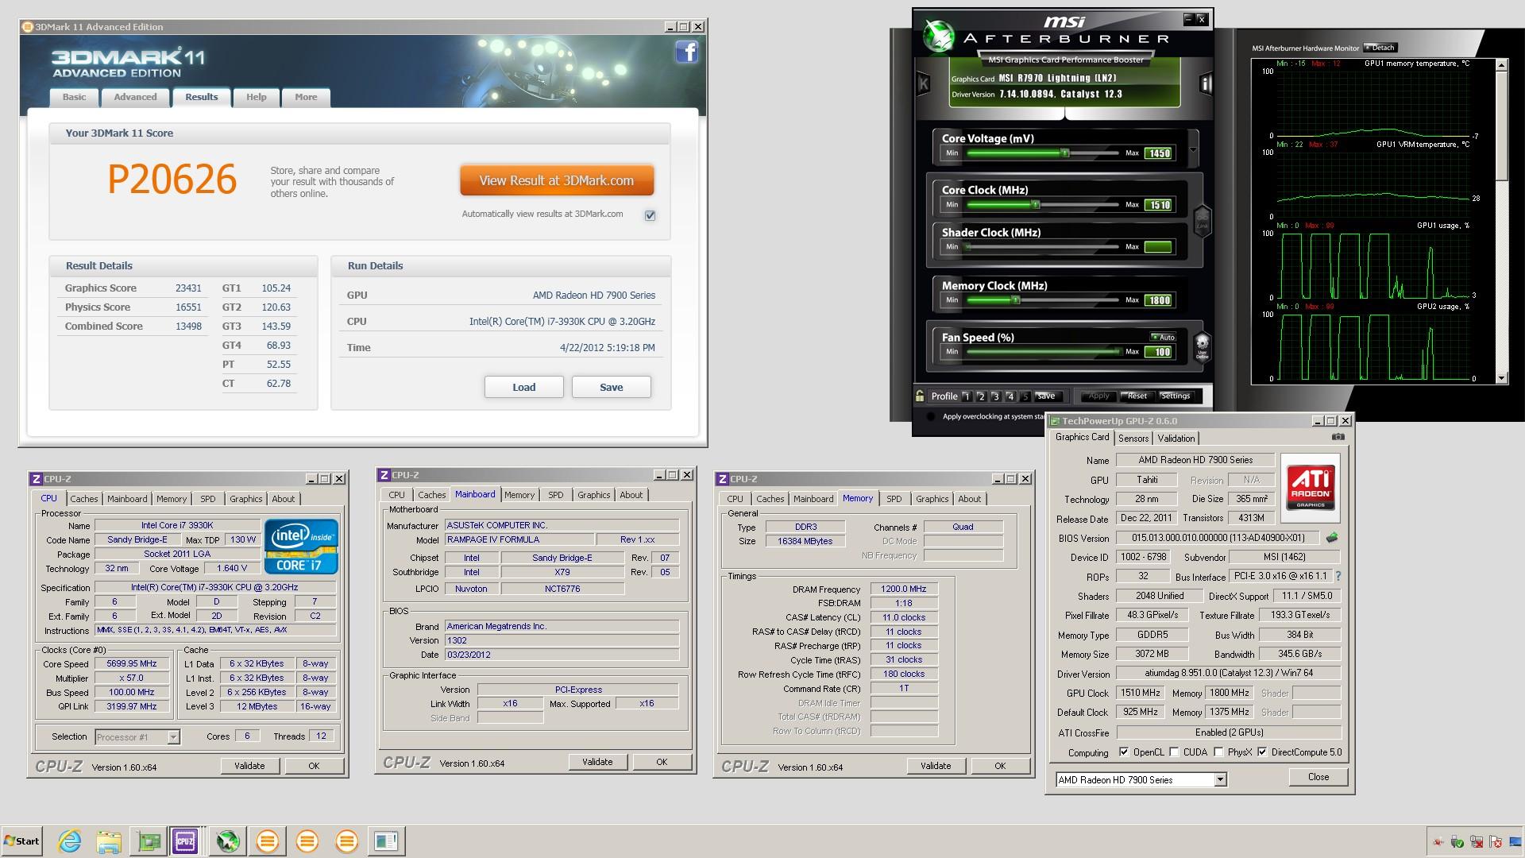Click the GPU-Z screenshot camera icon
The width and height of the screenshot is (1525, 858).
coord(1338,437)
